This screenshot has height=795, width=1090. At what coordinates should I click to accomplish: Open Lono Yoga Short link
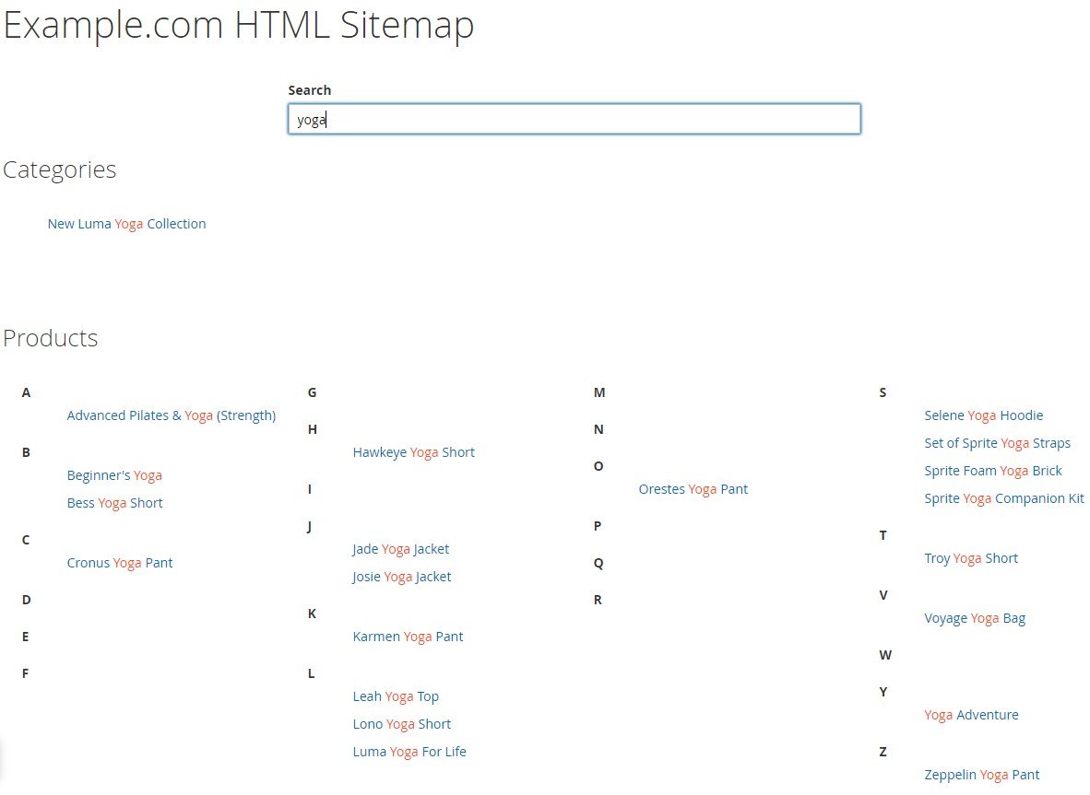402,723
